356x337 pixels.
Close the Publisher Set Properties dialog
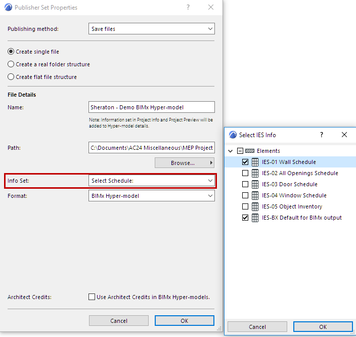point(211,7)
